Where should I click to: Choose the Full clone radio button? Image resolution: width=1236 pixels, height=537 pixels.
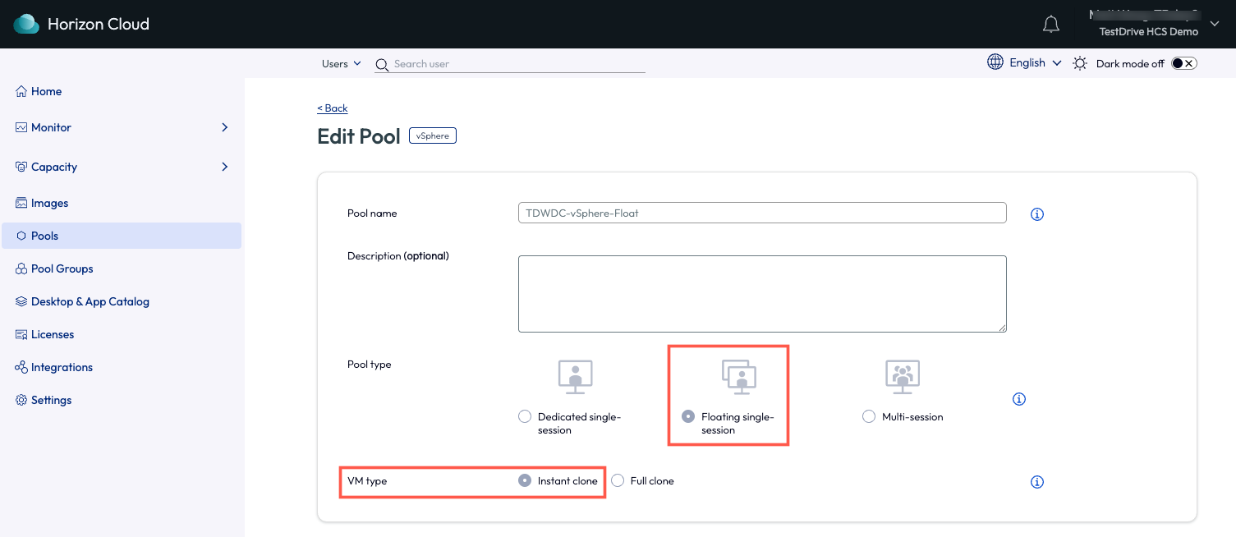(618, 481)
